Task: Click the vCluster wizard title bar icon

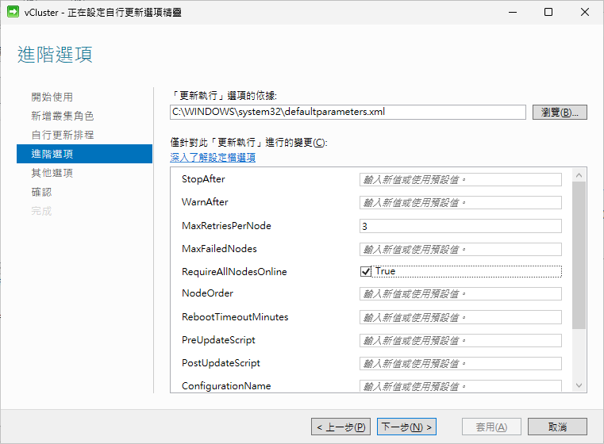Action: [13, 12]
